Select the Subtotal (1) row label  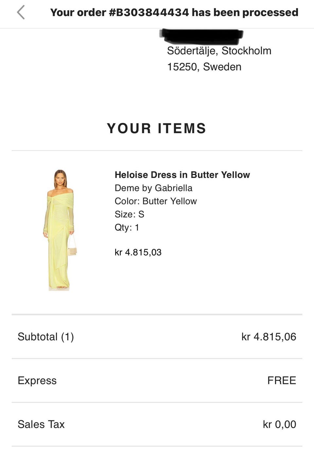[x=46, y=337]
